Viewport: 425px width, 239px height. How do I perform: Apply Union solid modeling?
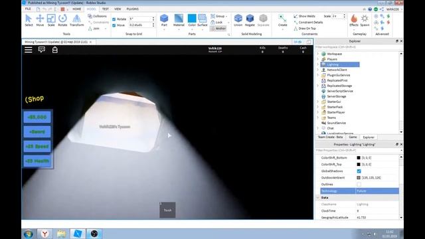(x=238, y=21)
